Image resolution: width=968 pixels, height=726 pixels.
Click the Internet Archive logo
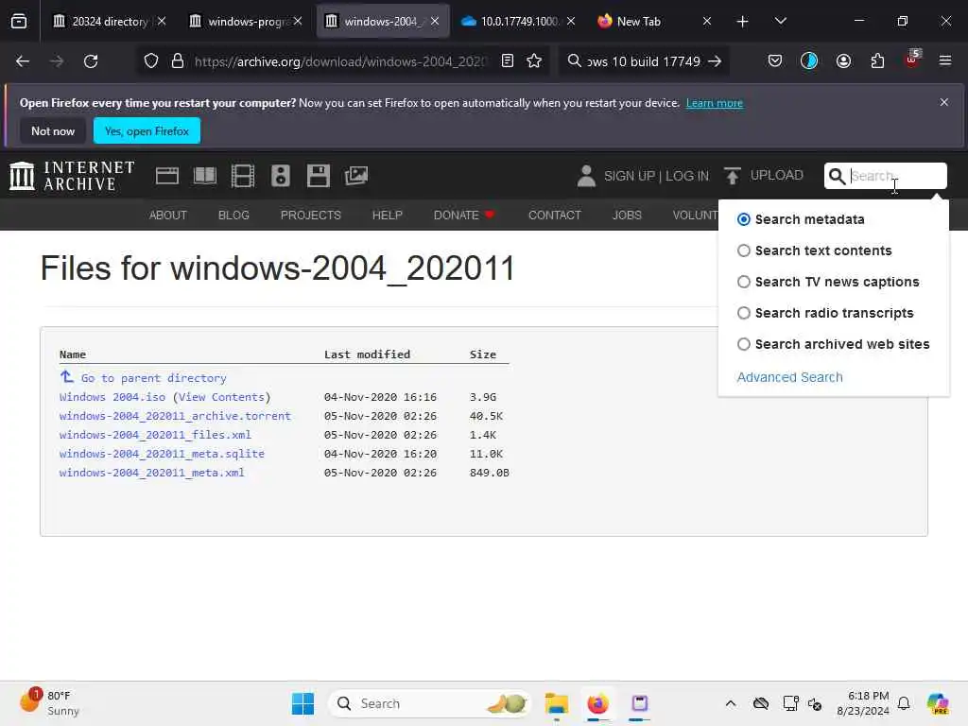pos(72,176)
